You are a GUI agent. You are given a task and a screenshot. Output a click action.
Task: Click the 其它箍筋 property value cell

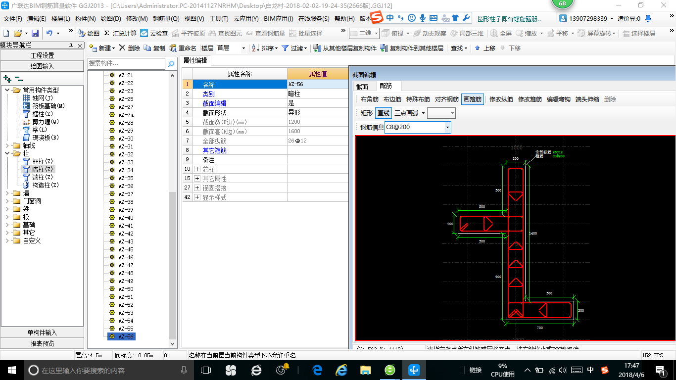[x=318, y=150]
